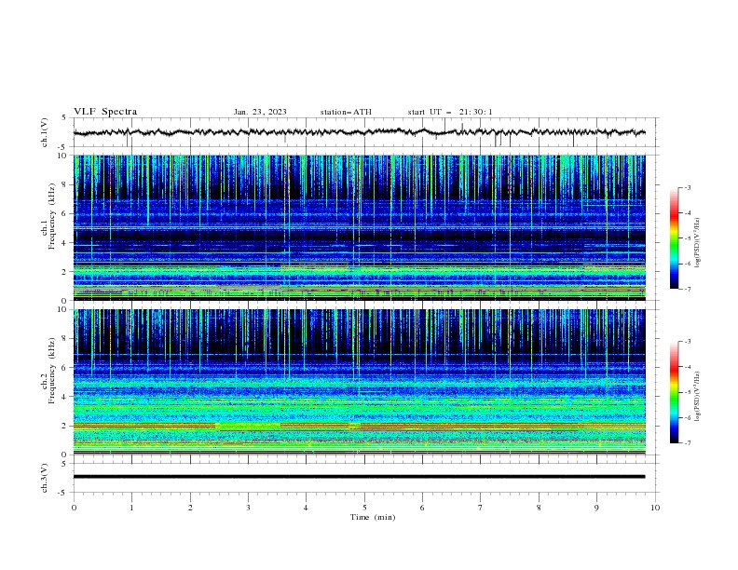Viewport: 738px width, 570px height.
Task: Click the log(PSD) label beside ch.2 colorbar
Action: 697,397
